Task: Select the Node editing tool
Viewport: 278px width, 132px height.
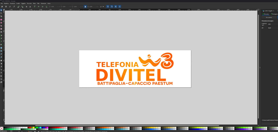Action: (x=1, y=13)
